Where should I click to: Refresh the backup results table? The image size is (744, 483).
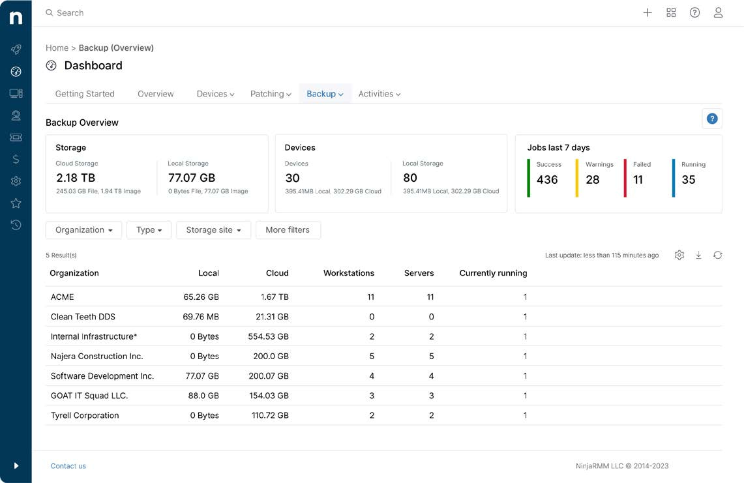[x=717, y=256]
